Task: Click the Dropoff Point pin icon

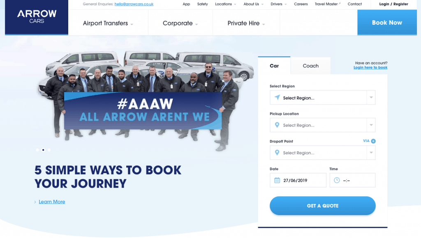Action: pyautogui.click(x=277, y=153)
